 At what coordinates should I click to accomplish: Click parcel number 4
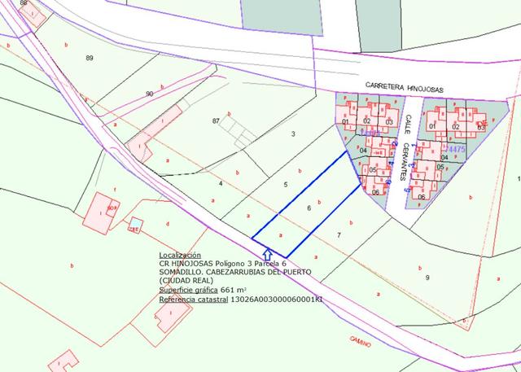coord(221,183)
